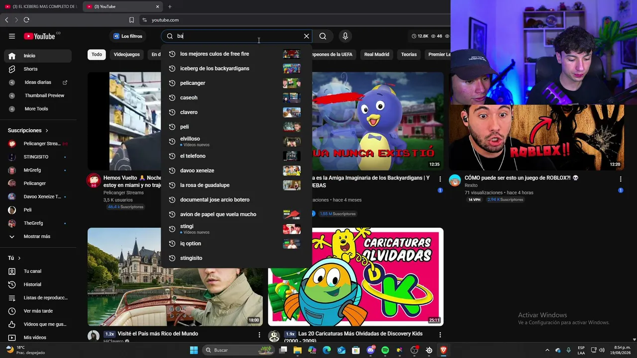Pick the 'la rosa de guadalupe' suggestion

(236, 185)
